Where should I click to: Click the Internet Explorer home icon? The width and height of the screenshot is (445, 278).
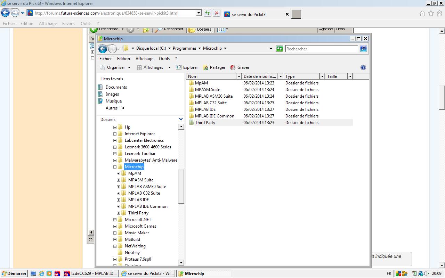point(422,14)
